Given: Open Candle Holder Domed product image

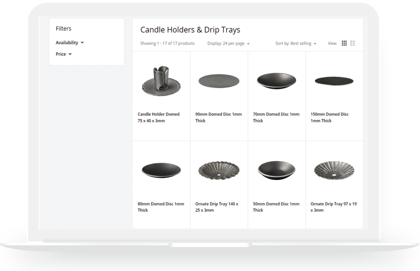Looking at the screenshot, I should [x=161, y=81].
